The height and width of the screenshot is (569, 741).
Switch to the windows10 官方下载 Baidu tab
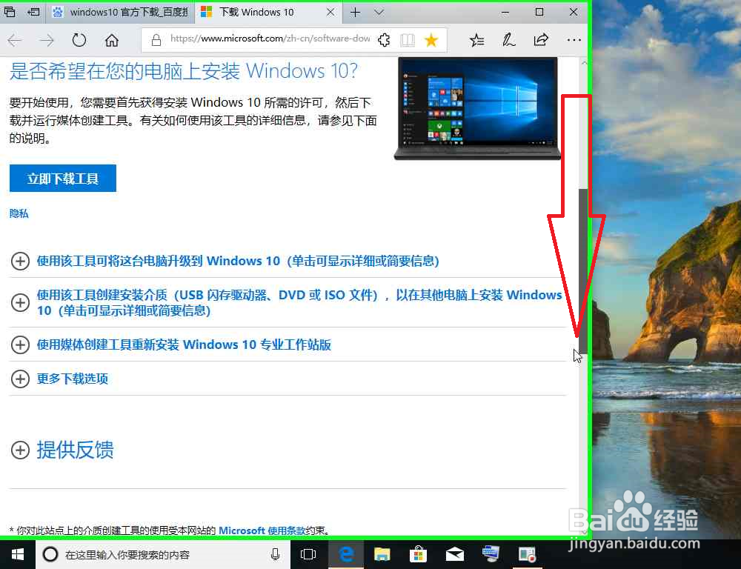(x=121, y=13)
